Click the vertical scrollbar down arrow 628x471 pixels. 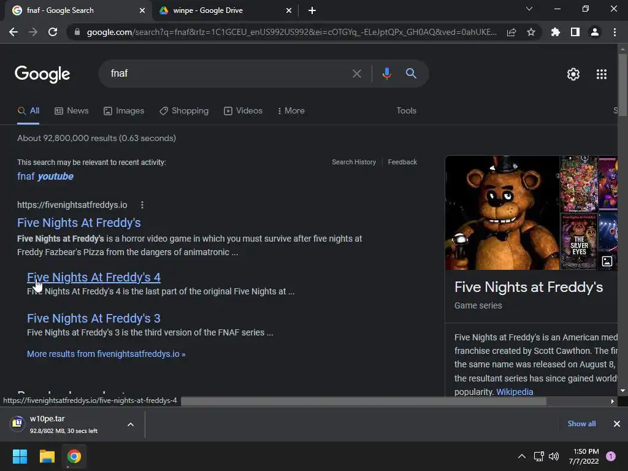tap(622, 391)
